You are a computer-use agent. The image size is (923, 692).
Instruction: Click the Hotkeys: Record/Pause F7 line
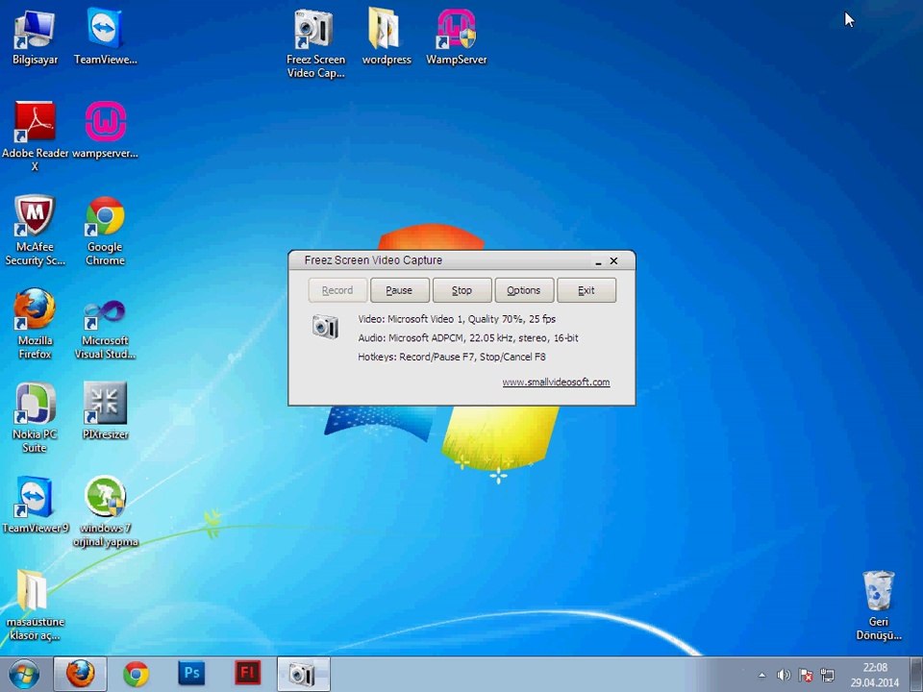pos(452,357)
